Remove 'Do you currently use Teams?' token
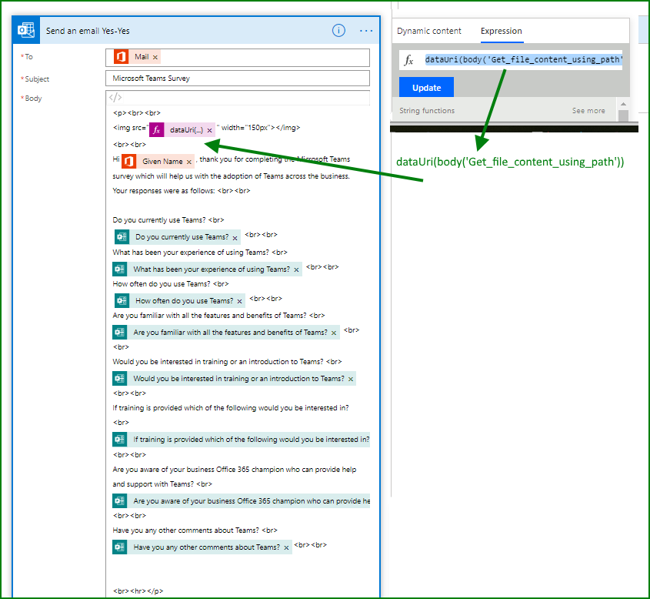 pyautogui.click(x=235, y=238)
